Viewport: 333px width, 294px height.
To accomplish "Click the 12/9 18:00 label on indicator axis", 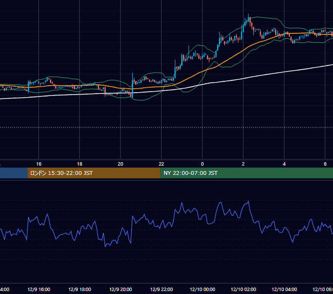I will 80,290.
